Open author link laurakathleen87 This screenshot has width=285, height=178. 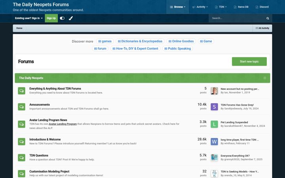(234, 126)
